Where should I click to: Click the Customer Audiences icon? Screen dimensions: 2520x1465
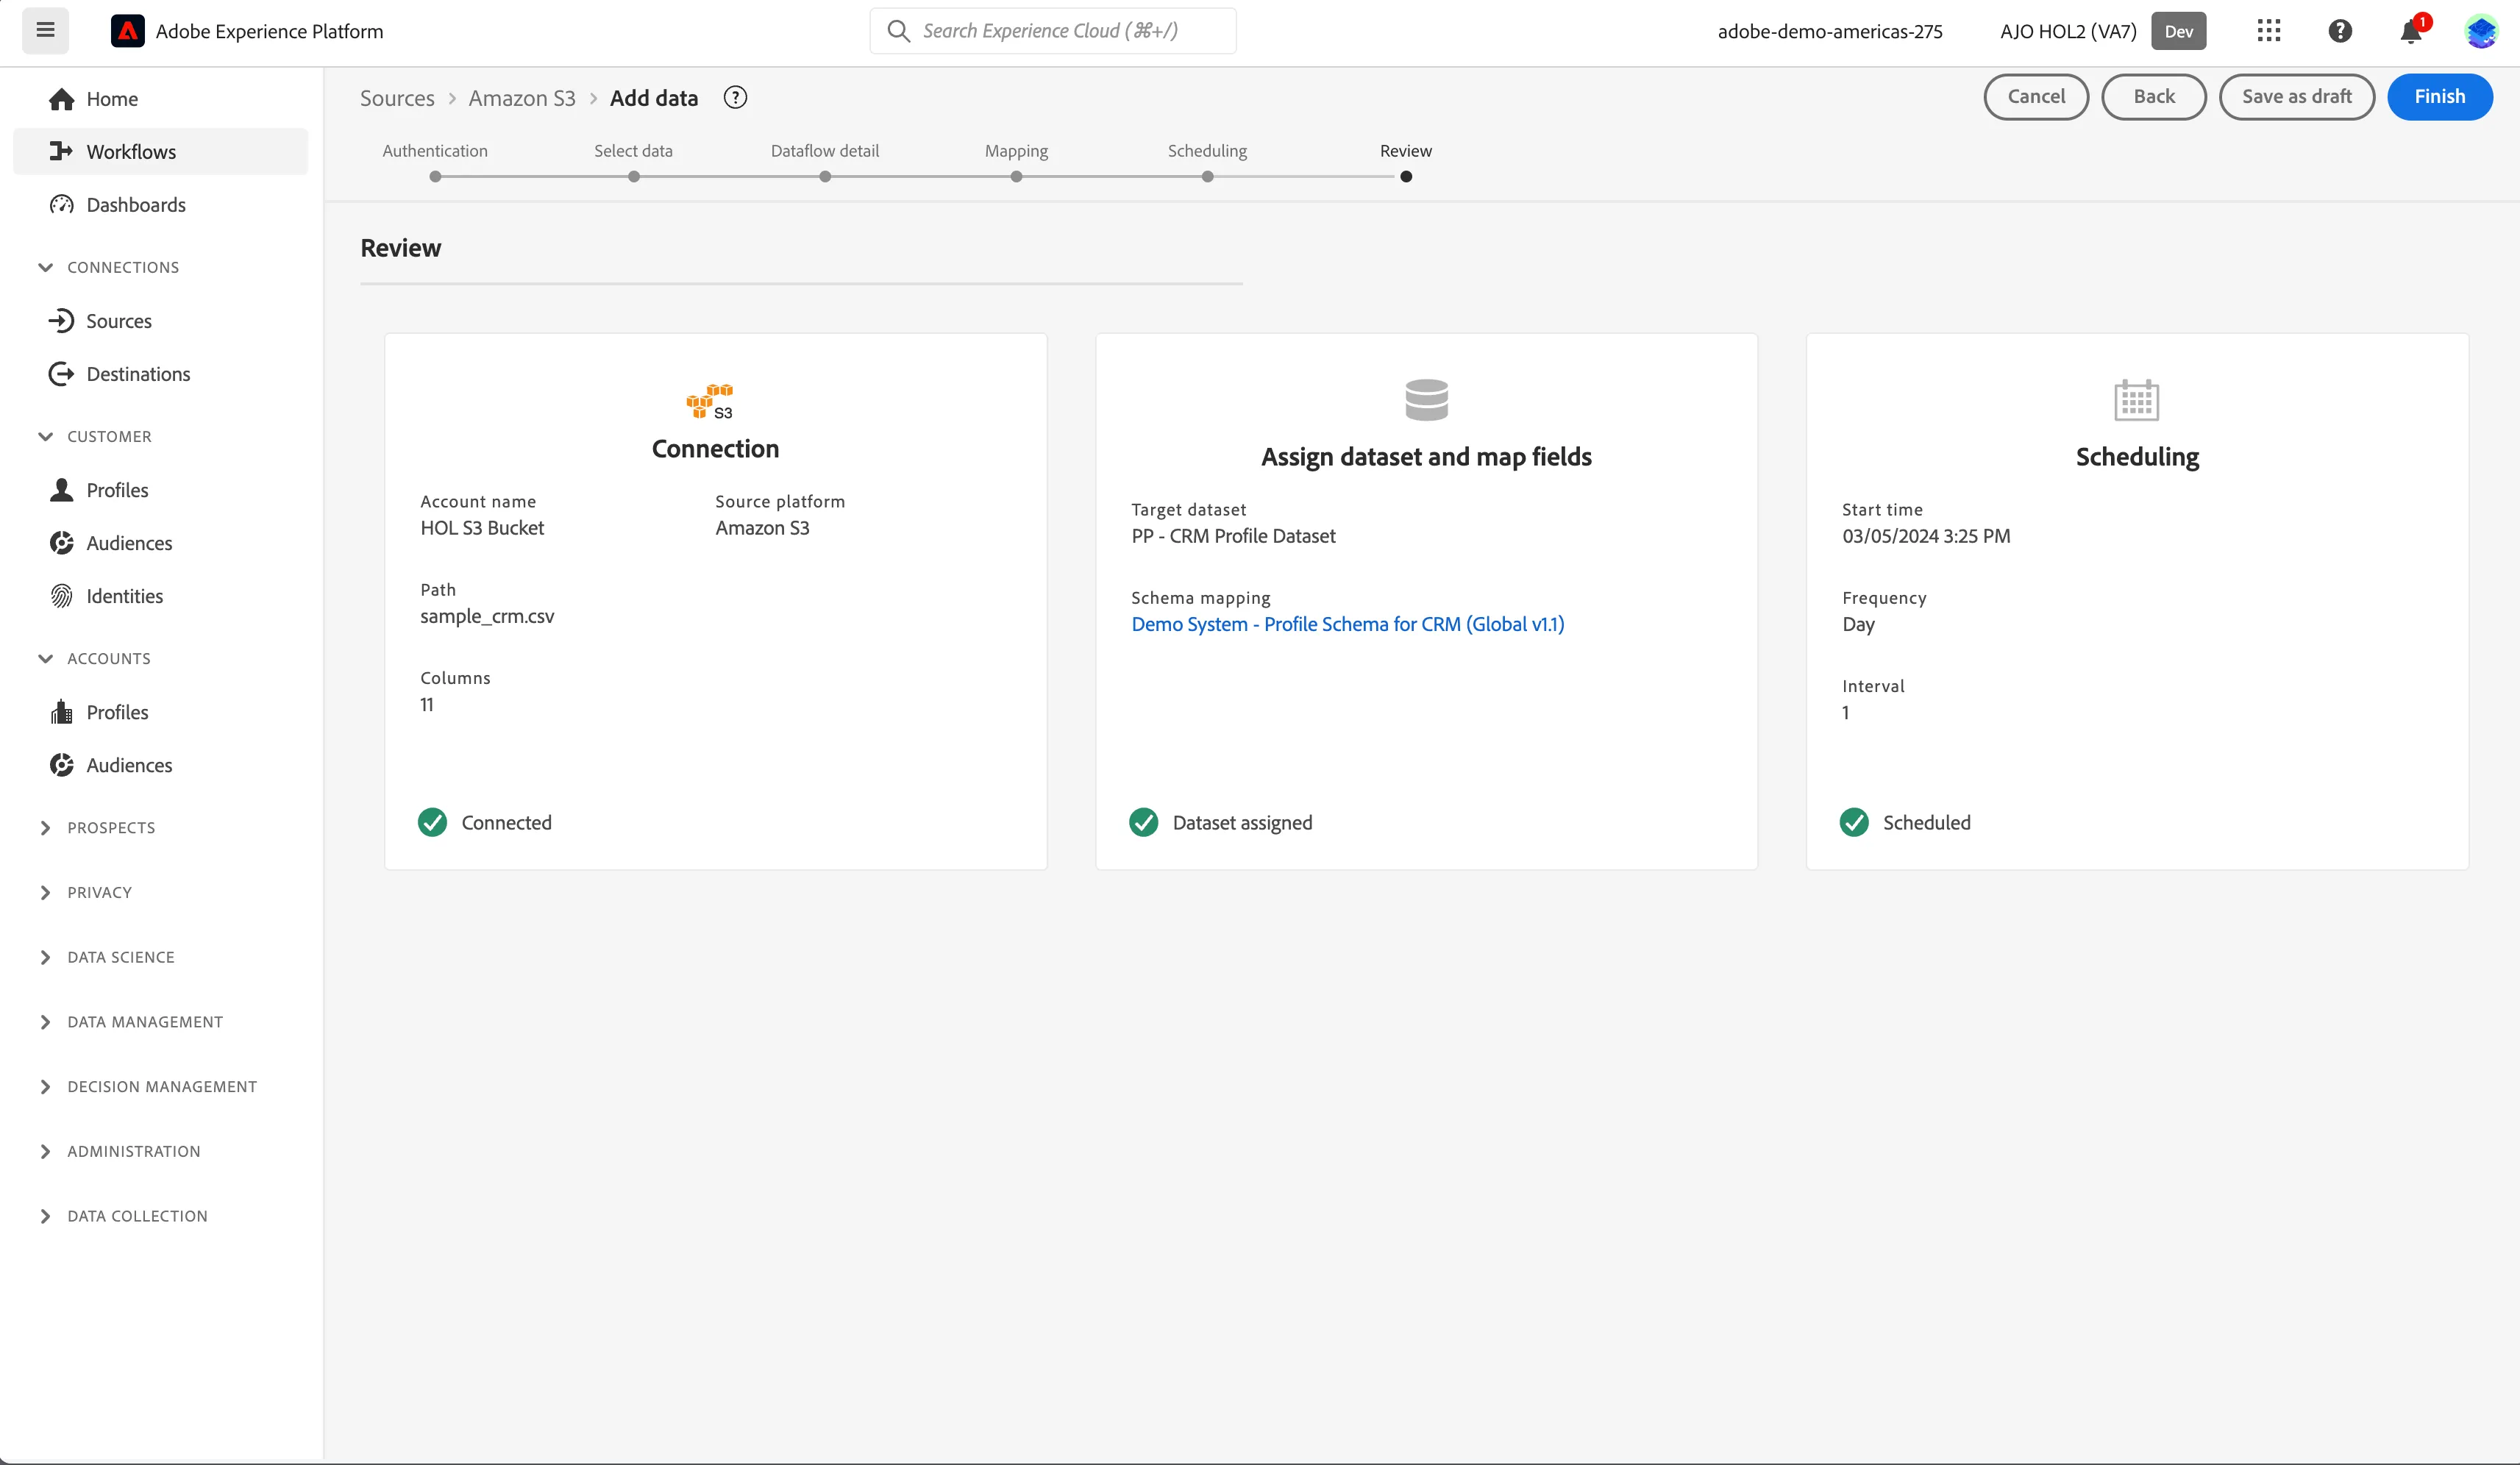(x=62, y=542)
